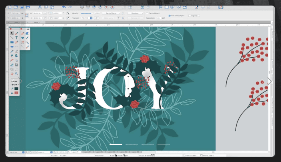281x162 pixels.
Task: Switch to Layer #2 tab
Action: 87,152
